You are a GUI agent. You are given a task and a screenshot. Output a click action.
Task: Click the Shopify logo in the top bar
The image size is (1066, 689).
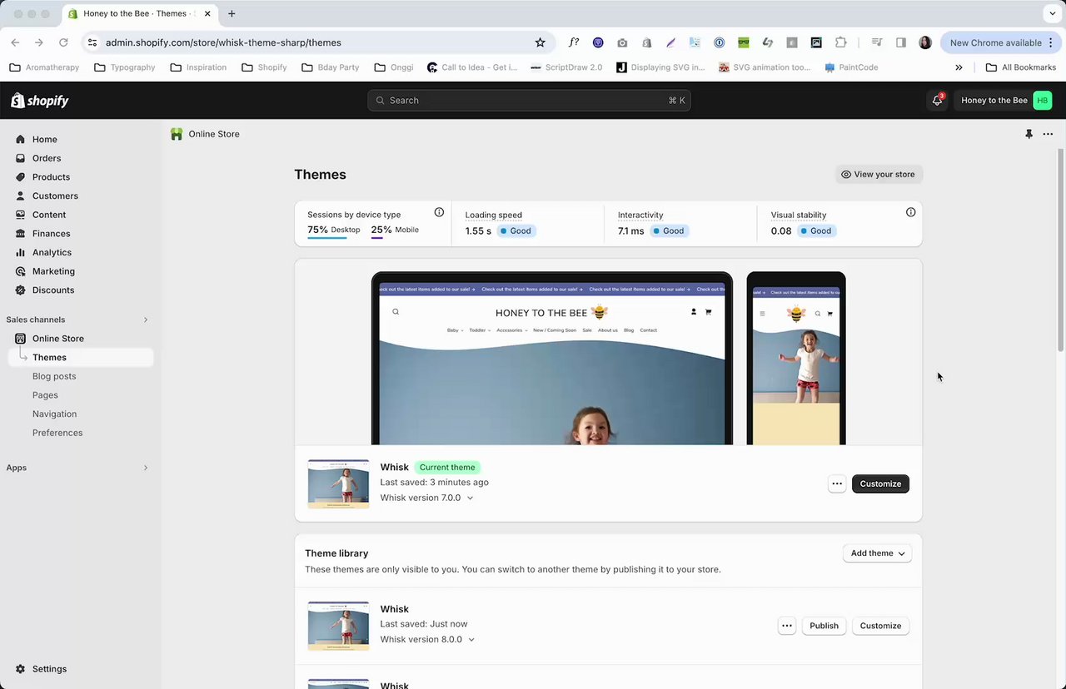tap(40, 101)
